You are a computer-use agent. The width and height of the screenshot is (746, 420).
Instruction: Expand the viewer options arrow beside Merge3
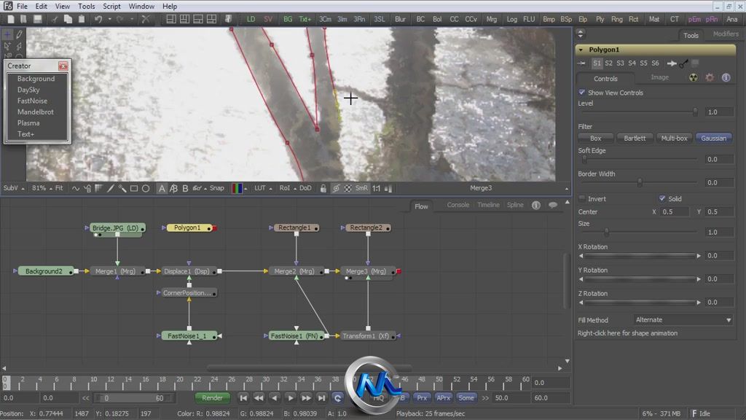(567, 189)
